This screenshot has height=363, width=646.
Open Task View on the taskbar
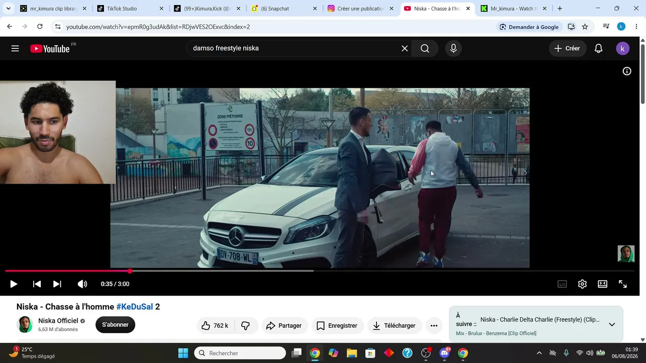click(296, 353)
